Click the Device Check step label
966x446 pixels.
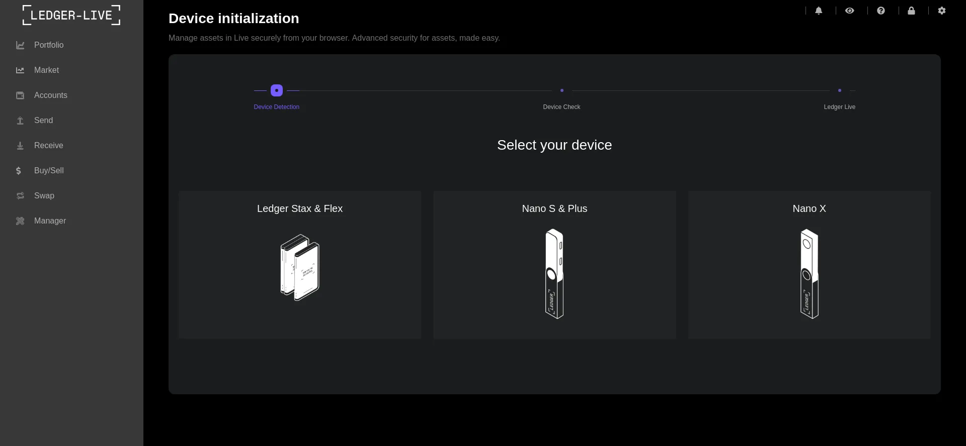(x=561, y=107)
